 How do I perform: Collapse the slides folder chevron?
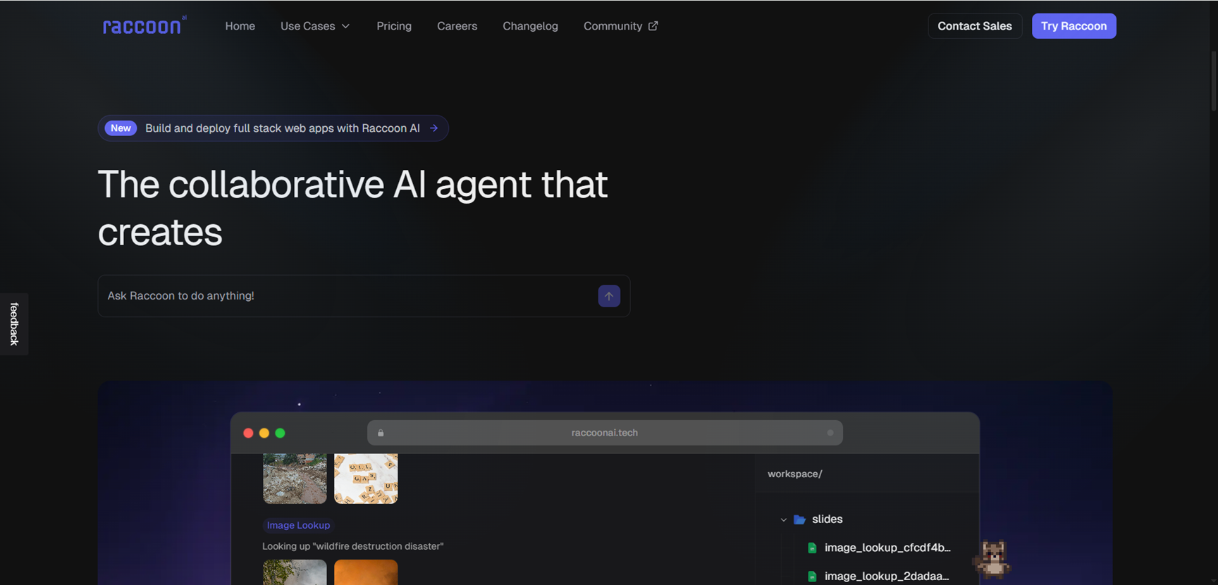[783, 520]
